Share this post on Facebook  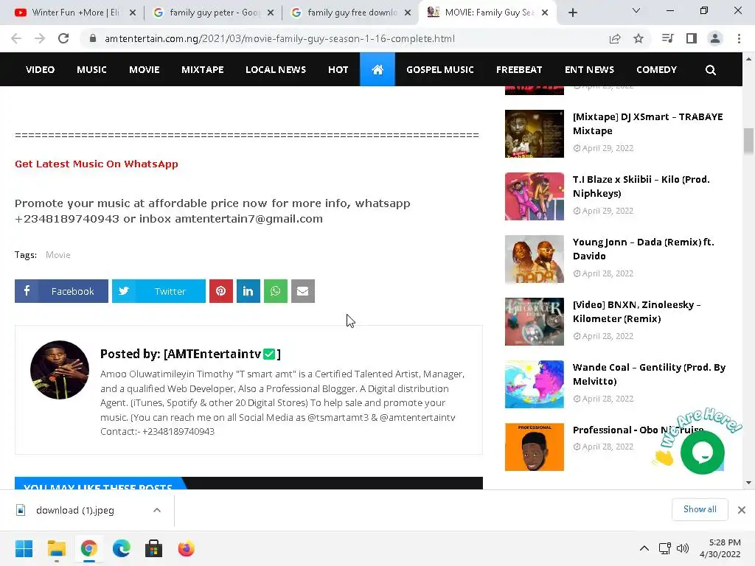[x=61, y=291]
